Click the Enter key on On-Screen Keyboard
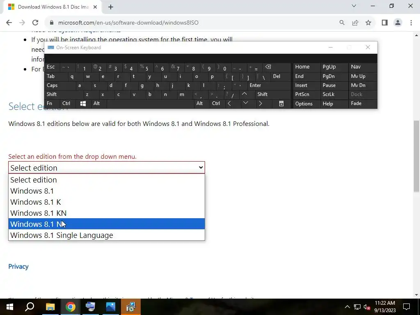 pyautogui.click(x=269, y=85)
